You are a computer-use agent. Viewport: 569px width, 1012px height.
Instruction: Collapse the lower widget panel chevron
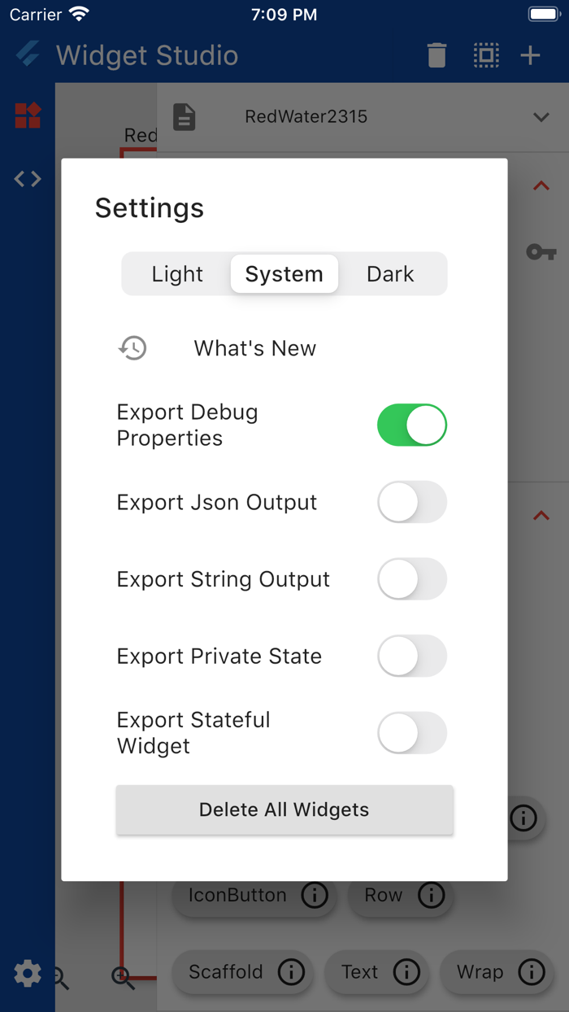point(541,515)
